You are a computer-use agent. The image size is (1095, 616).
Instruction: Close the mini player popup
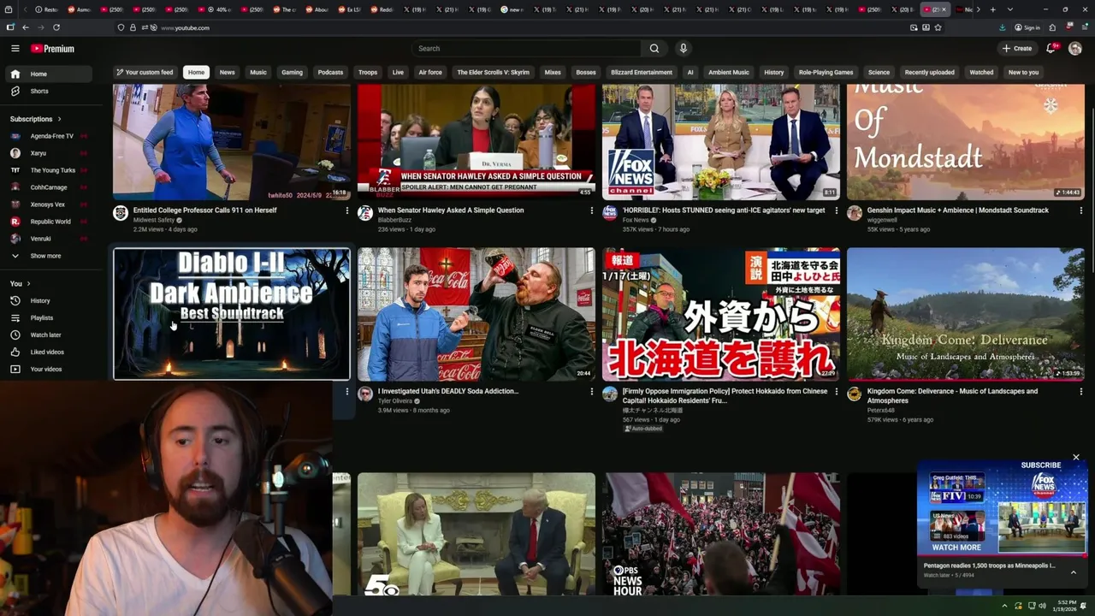coord(1076,458)
